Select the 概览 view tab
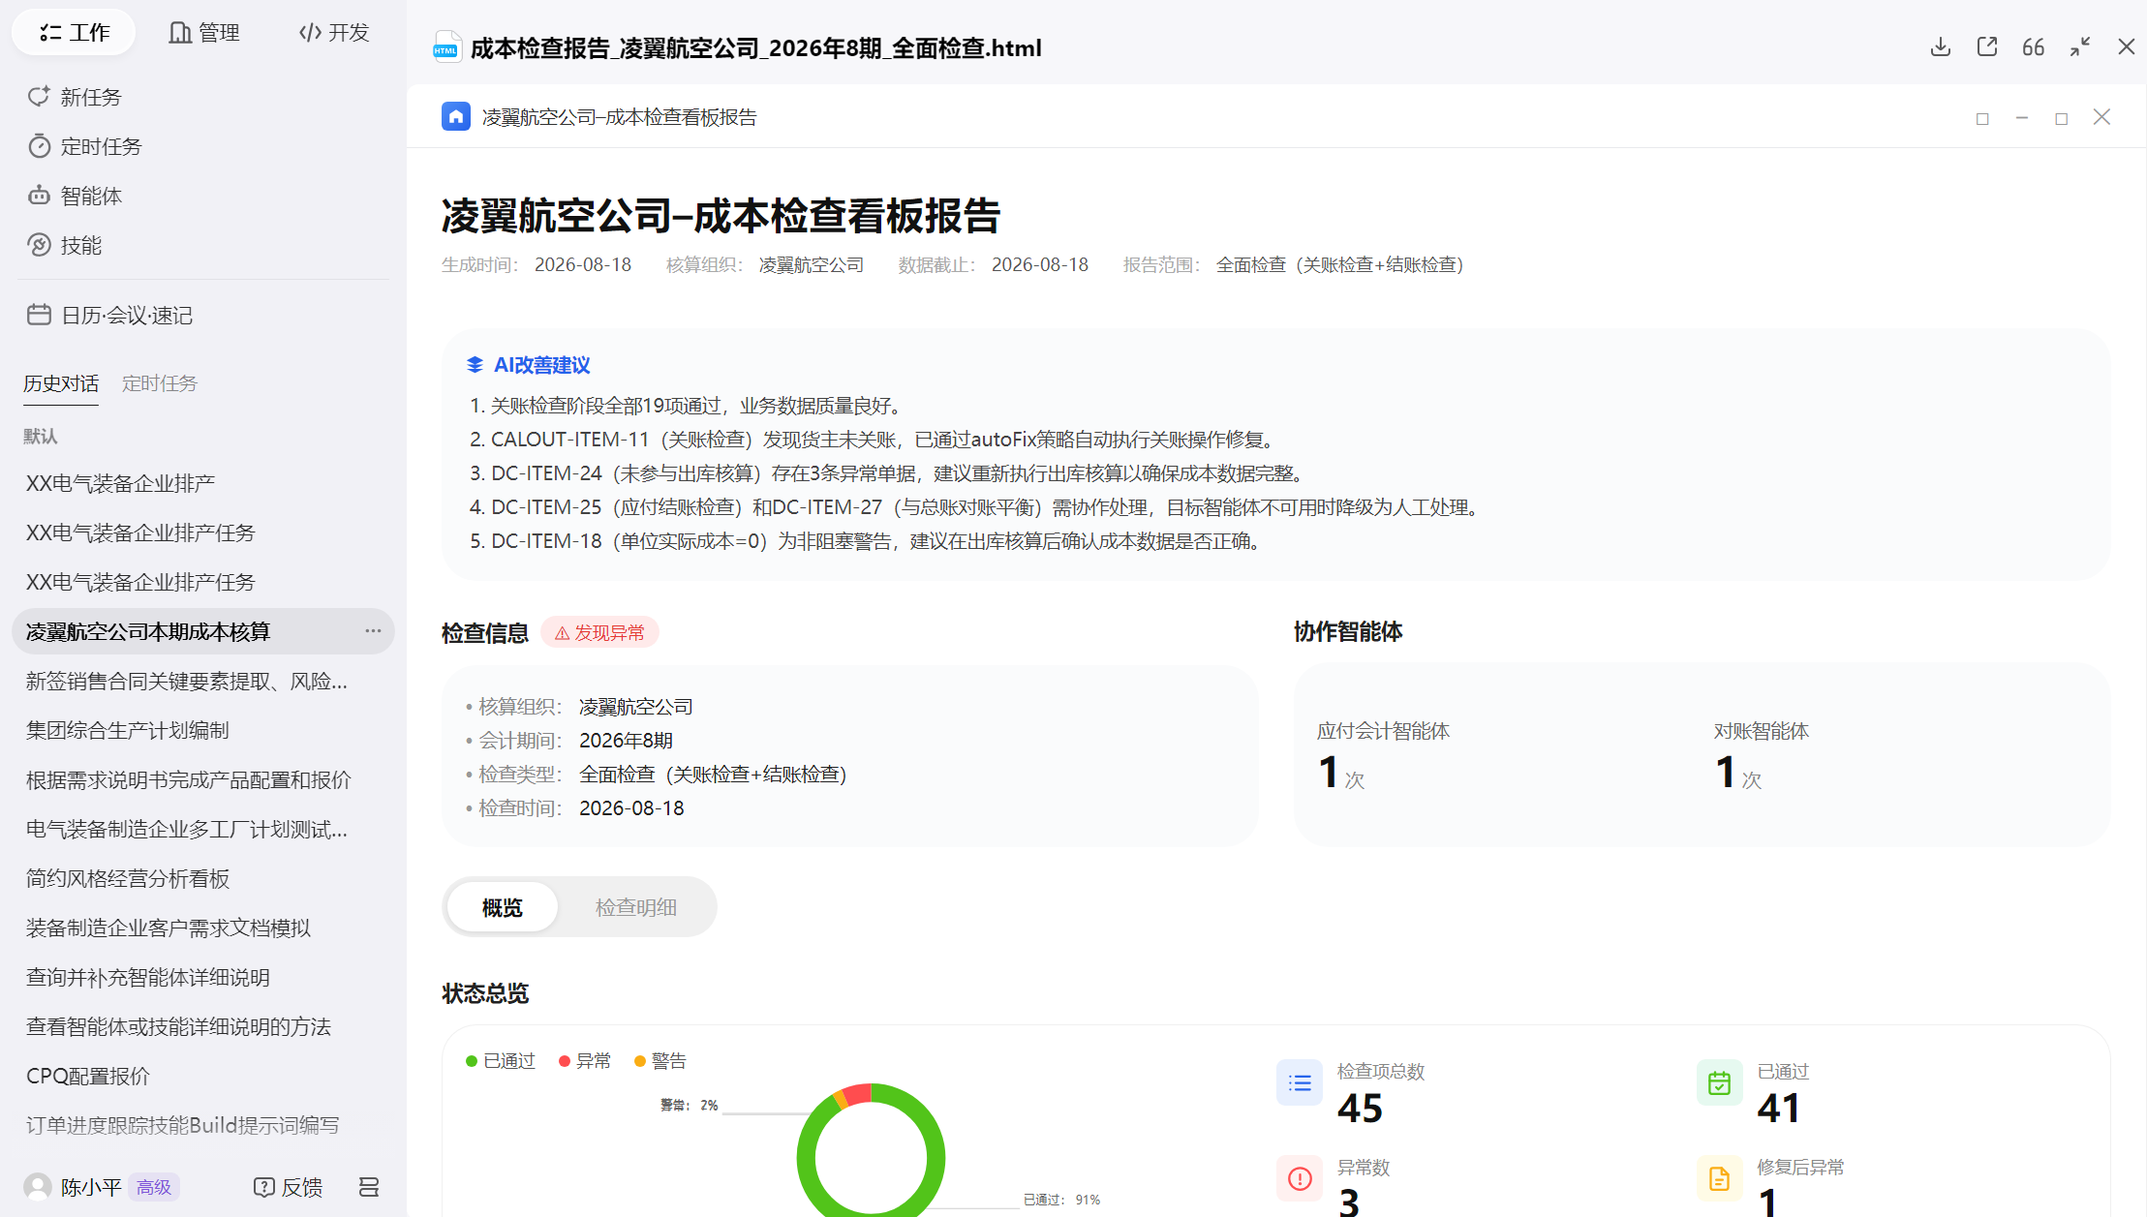This screenshot has height=1217, width=2147. pyautogui.click(x=502, y=907)
